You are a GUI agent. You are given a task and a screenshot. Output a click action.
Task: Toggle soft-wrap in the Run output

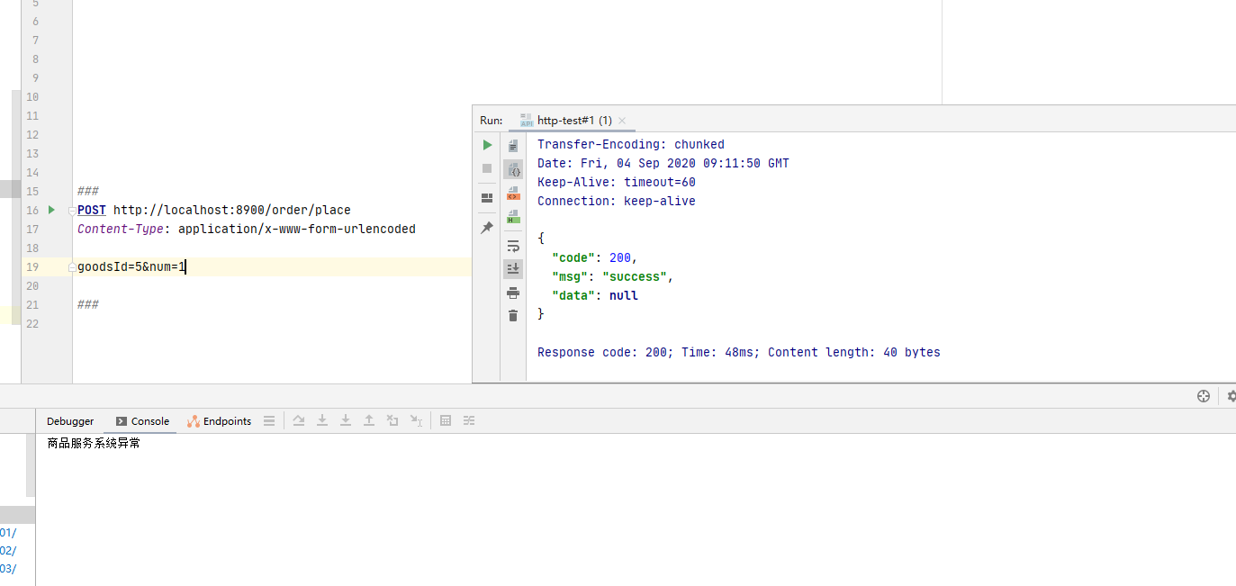click(513, 245)
